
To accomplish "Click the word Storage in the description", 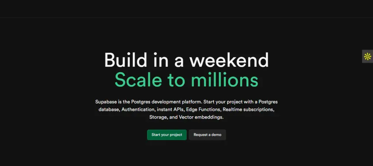I will pos(158,117).
